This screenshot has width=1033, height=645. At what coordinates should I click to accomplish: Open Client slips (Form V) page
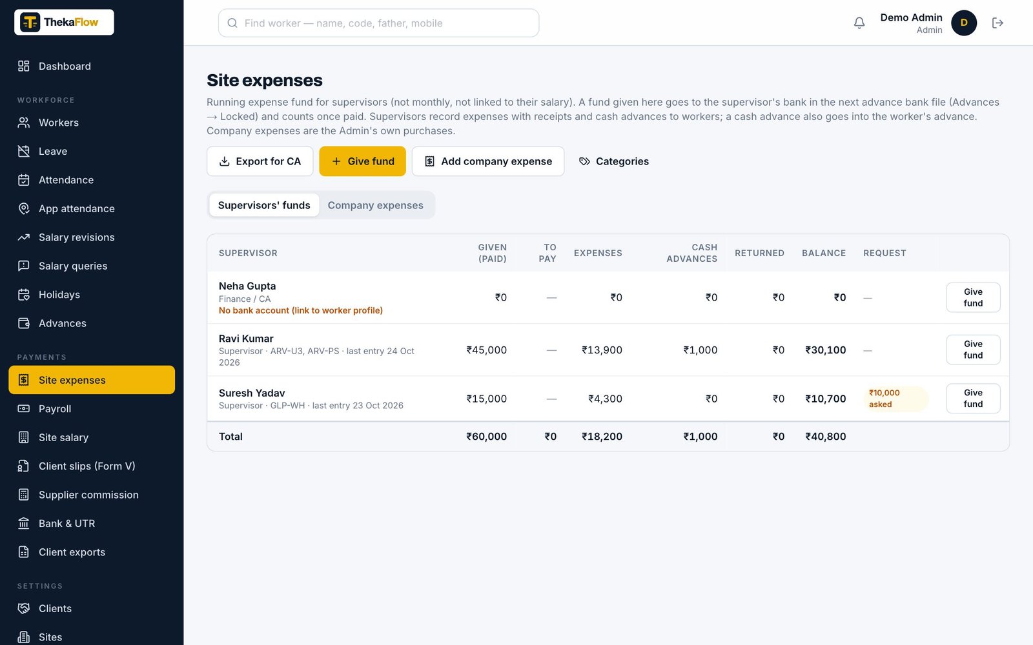coord(92,466)
